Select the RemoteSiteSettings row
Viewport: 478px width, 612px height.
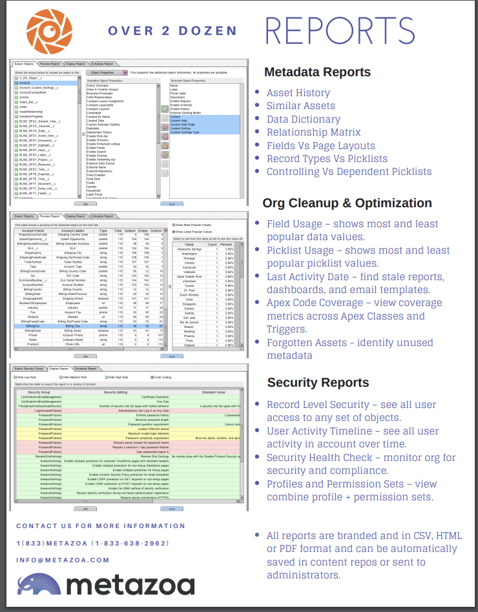click(x=127, y=456)
